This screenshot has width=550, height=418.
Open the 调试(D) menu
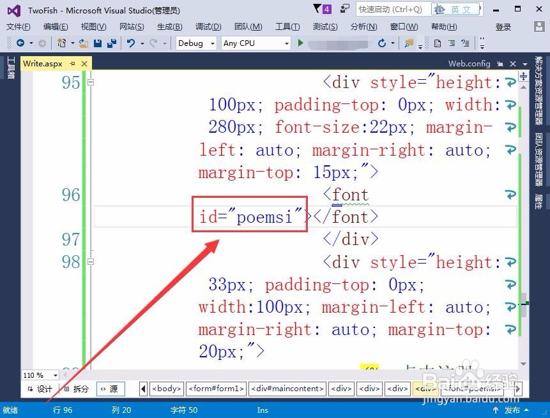click(208, 27)
